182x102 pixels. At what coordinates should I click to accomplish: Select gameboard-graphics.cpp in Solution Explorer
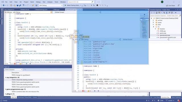(x=168, y=37)
